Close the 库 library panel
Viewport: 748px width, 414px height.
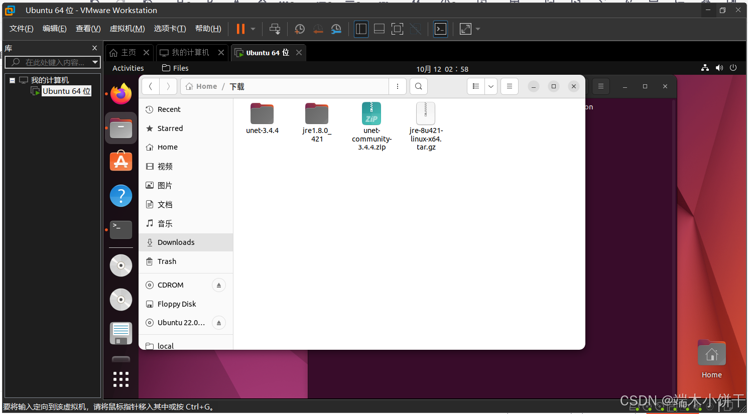pyautogui.click(x=94, y=48)
